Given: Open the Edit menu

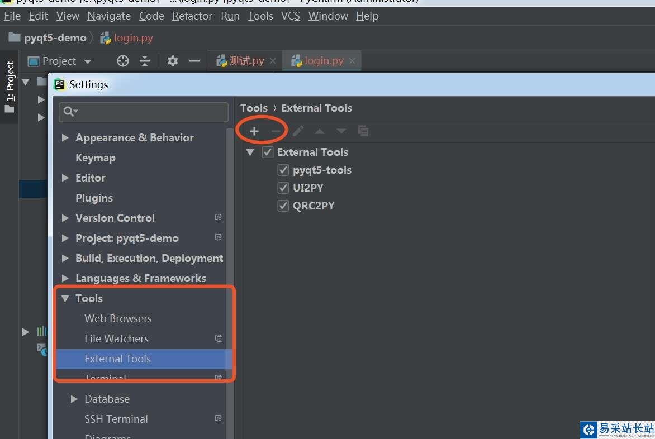Looking at the screenshot, I should tap(39, 16).
